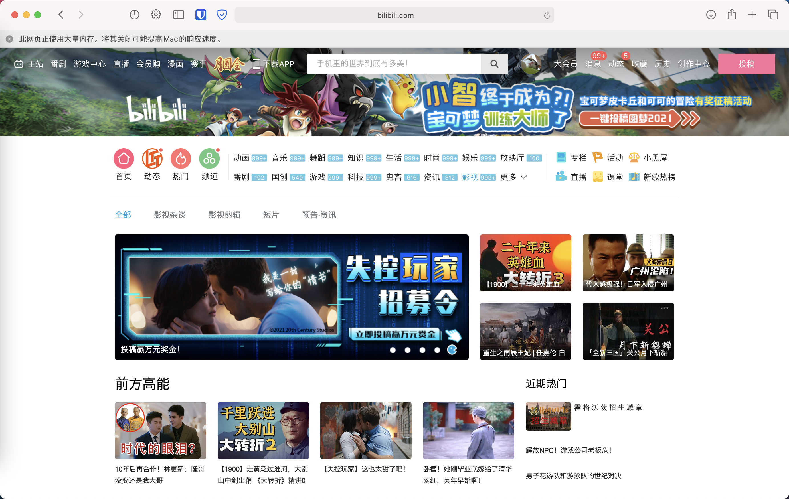Click the search magnifier button

pos(494,64)
